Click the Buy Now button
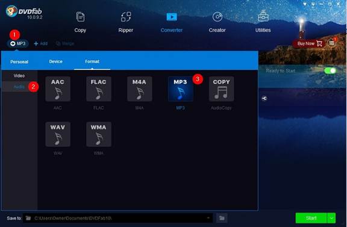 point(310,43)
